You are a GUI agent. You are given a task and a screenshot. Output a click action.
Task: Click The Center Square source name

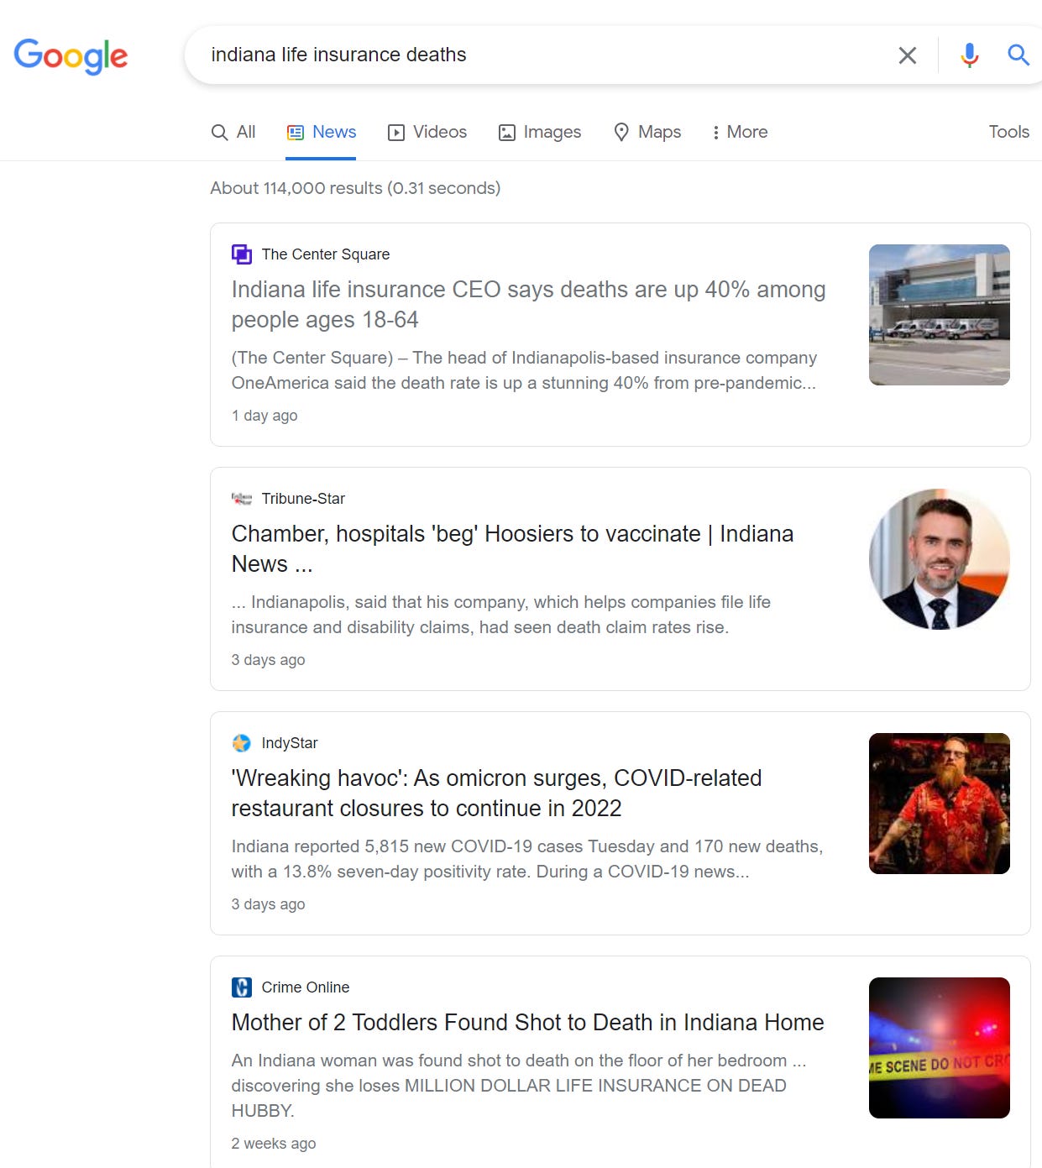pos(326,254)
